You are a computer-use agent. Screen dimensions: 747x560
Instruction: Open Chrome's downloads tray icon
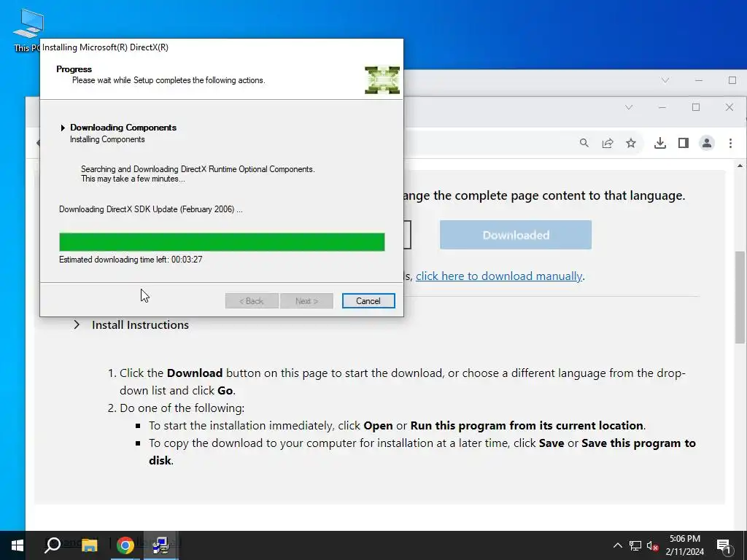tap(659, 143)
